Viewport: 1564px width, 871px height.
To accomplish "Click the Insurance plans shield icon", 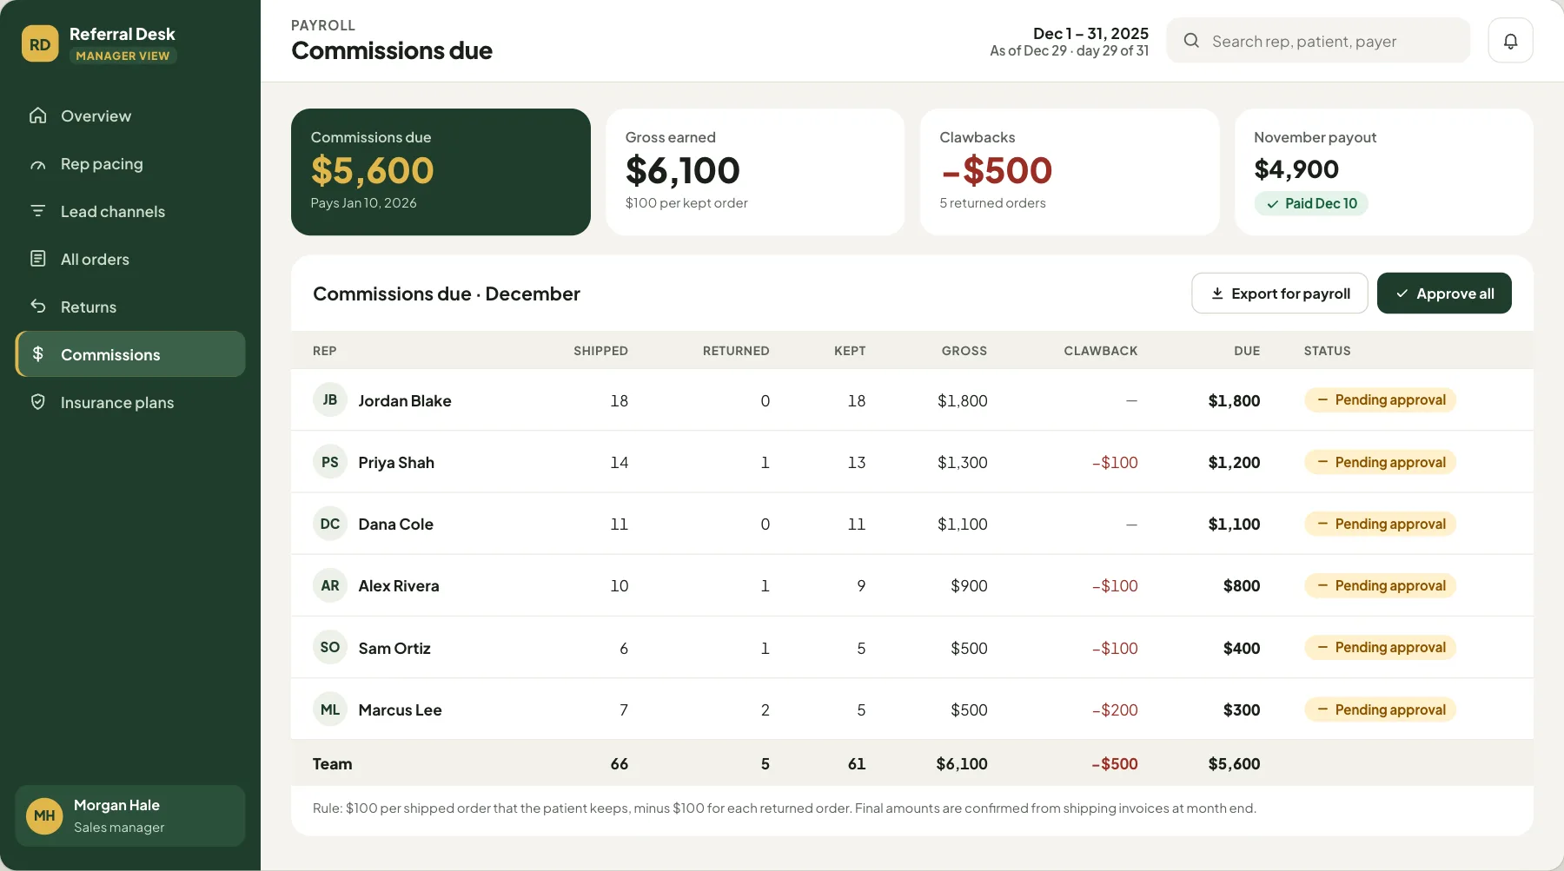I will (37, 402).
